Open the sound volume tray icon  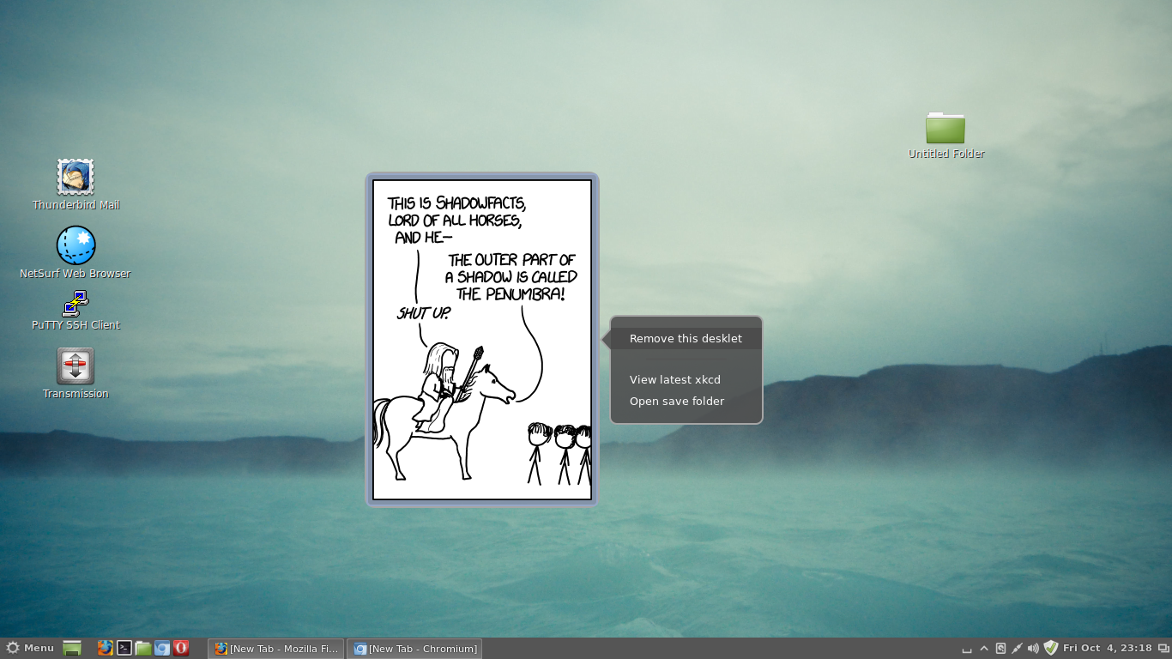click(x=1033, y=649)
